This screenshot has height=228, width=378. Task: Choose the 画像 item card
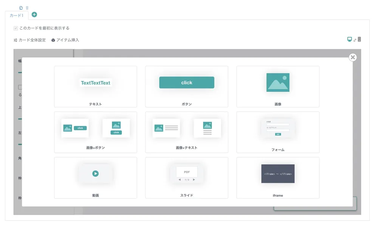click(x=278, y=87)
